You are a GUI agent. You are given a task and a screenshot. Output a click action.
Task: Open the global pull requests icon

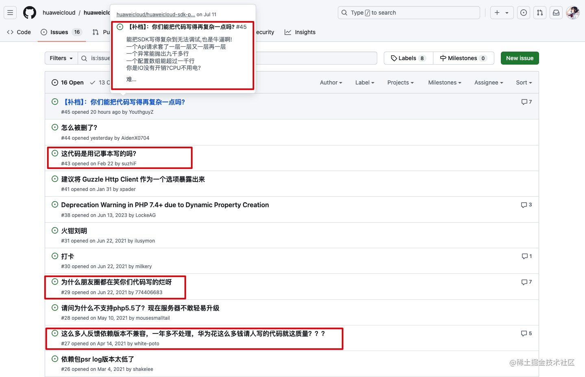pos(540,13)
